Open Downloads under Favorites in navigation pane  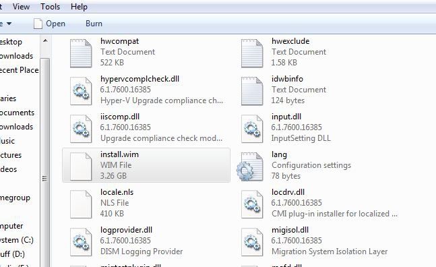point(16,56)
